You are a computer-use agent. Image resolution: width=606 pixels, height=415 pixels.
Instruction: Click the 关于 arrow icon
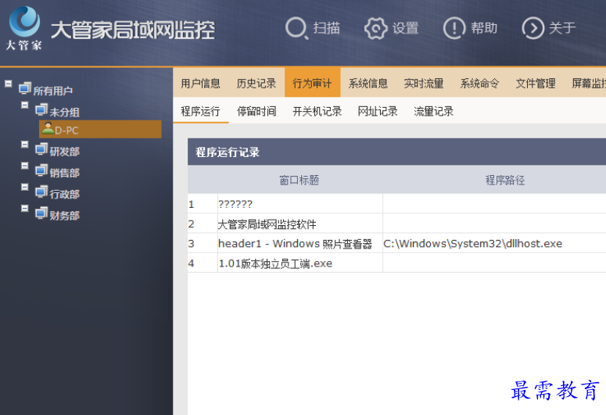pos(533,28)
